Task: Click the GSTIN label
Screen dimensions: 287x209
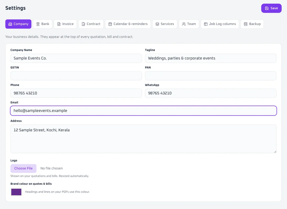Action: 15,67
